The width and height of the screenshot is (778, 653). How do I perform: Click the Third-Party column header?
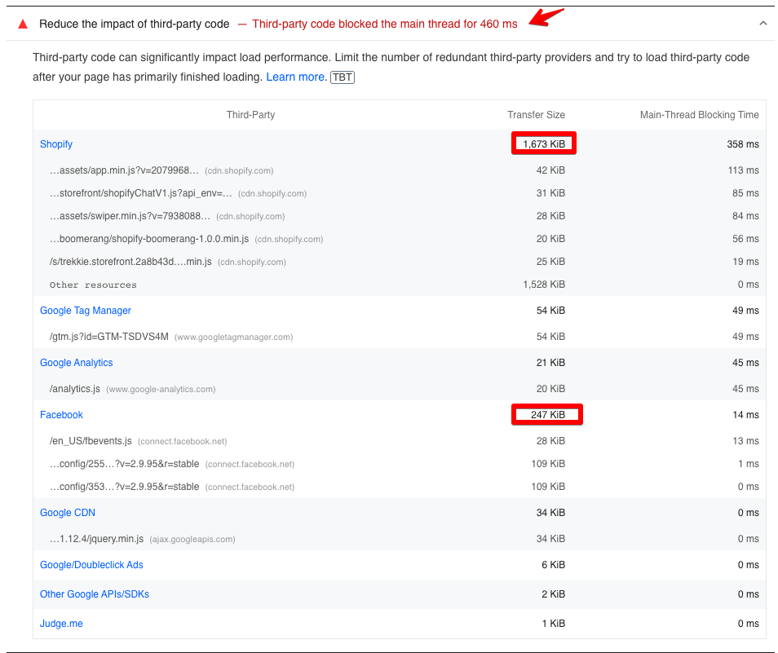[250, 115]
